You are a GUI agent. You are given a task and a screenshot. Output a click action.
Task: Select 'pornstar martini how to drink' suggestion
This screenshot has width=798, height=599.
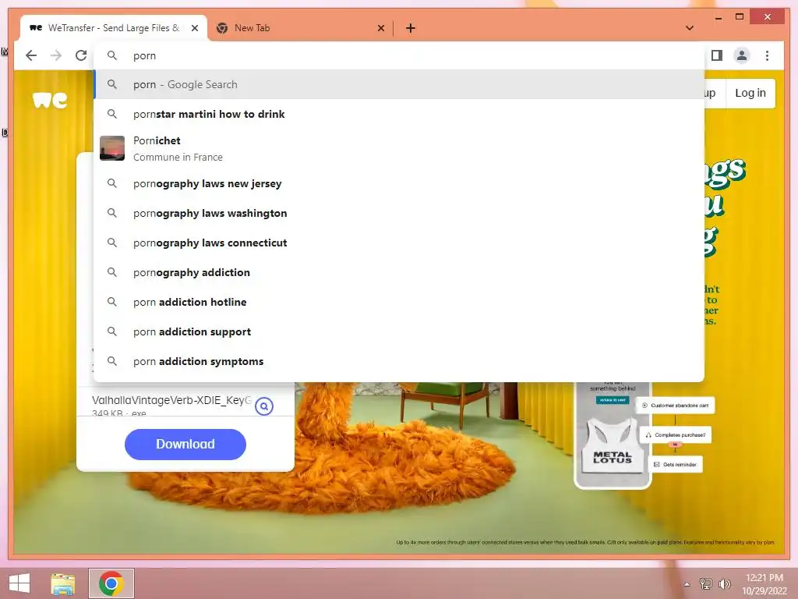coord(399,114)
